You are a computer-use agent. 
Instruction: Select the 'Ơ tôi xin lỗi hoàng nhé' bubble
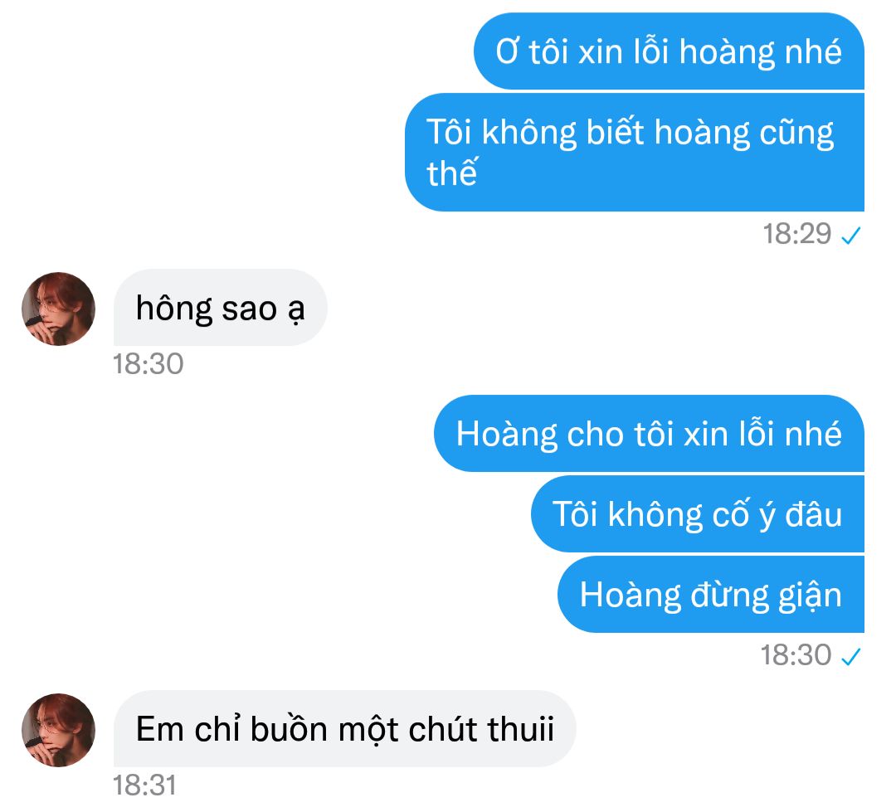pos(669,51)
